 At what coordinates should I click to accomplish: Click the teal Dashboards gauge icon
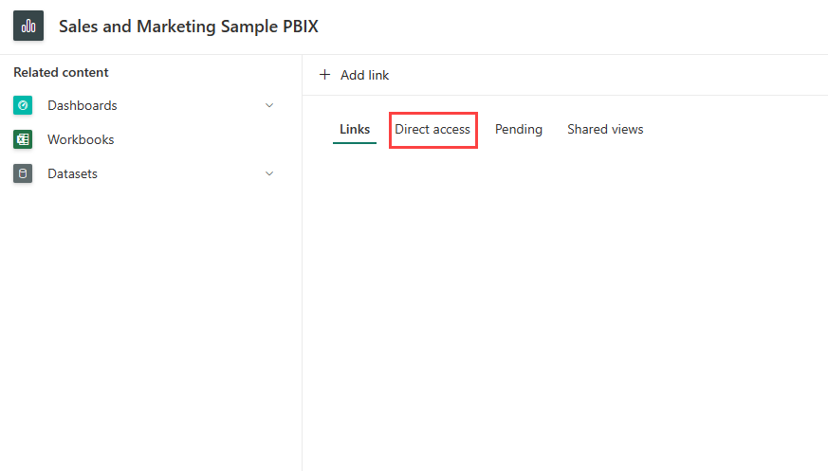(23, 105)
